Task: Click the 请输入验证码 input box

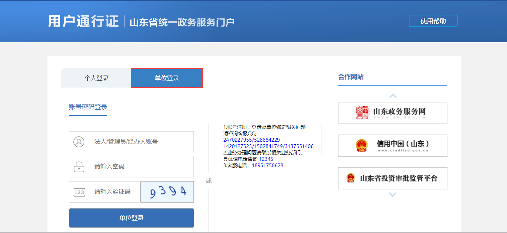Action: [113, 192]
